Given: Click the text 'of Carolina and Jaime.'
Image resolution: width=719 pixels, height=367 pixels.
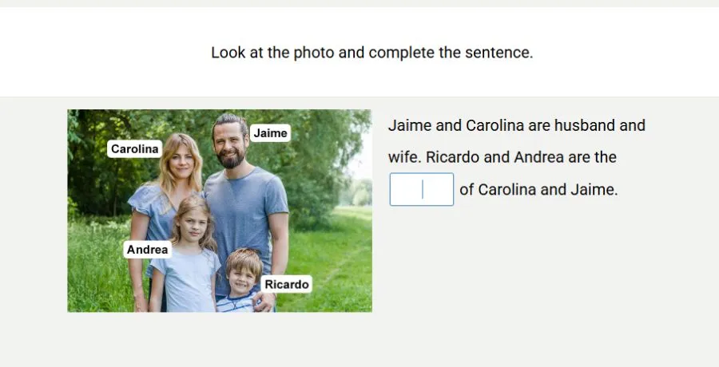Looking at the screenshot, I should point(538,190).
